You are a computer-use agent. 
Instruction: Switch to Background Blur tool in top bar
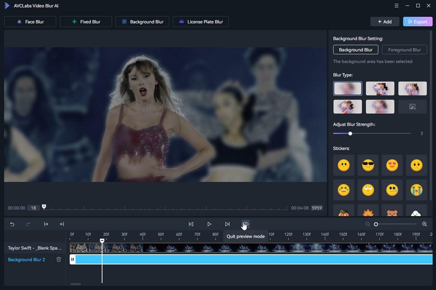point(142,22)
